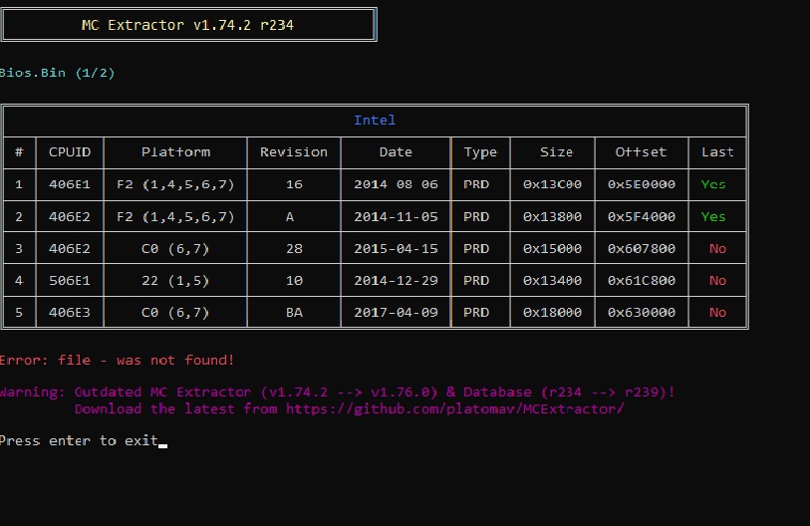The width and height of the screenshot is (810, 526).
Task: Select CPUID 506E1 cell
Action: tap(70, 281)
